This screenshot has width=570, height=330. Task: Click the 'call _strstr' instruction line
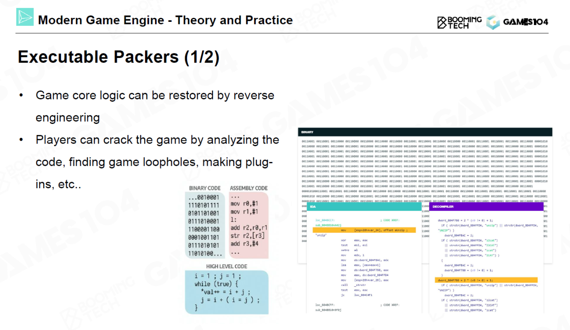click(x=351, y=285)
